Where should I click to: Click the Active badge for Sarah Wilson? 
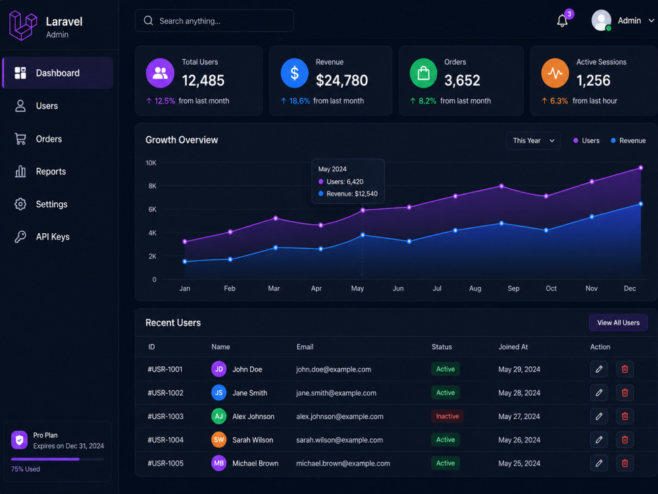point(445,440)
